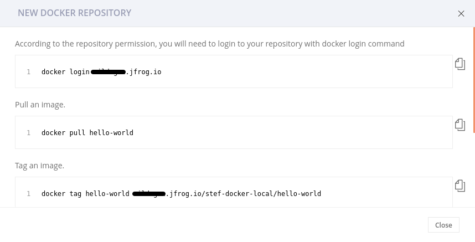This screenshot has height=242, width=475.
Task: Click the 'Pull an image.' label
Action: [x=40, y=104]
